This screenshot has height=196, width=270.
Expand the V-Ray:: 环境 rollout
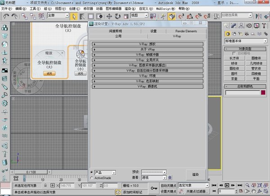(x=148, y=76)
